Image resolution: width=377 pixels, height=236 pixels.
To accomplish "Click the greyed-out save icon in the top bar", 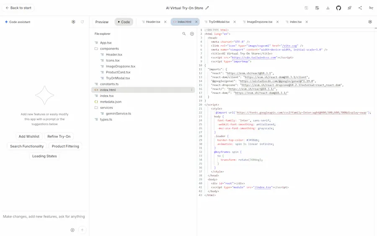I will 306,8.
